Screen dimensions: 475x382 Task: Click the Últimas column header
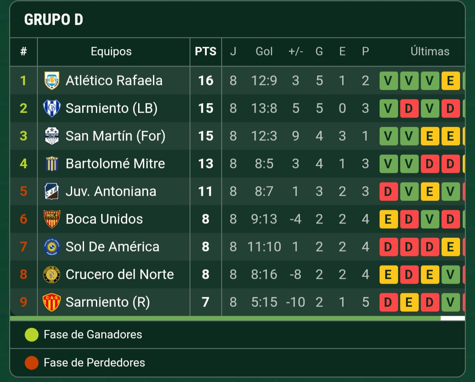pyautogui.click(x=430, y=51)
